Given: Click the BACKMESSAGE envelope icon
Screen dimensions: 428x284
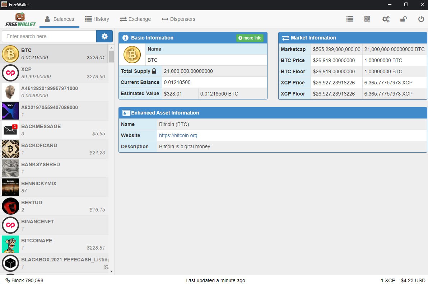Looking at the screenshot, I should [10, 130].
